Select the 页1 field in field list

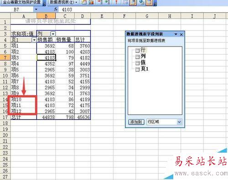click(145, 69)
